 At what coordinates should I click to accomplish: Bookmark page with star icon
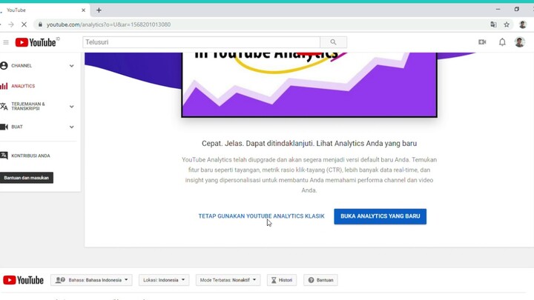pyautogui.click(x=507, y=24)
